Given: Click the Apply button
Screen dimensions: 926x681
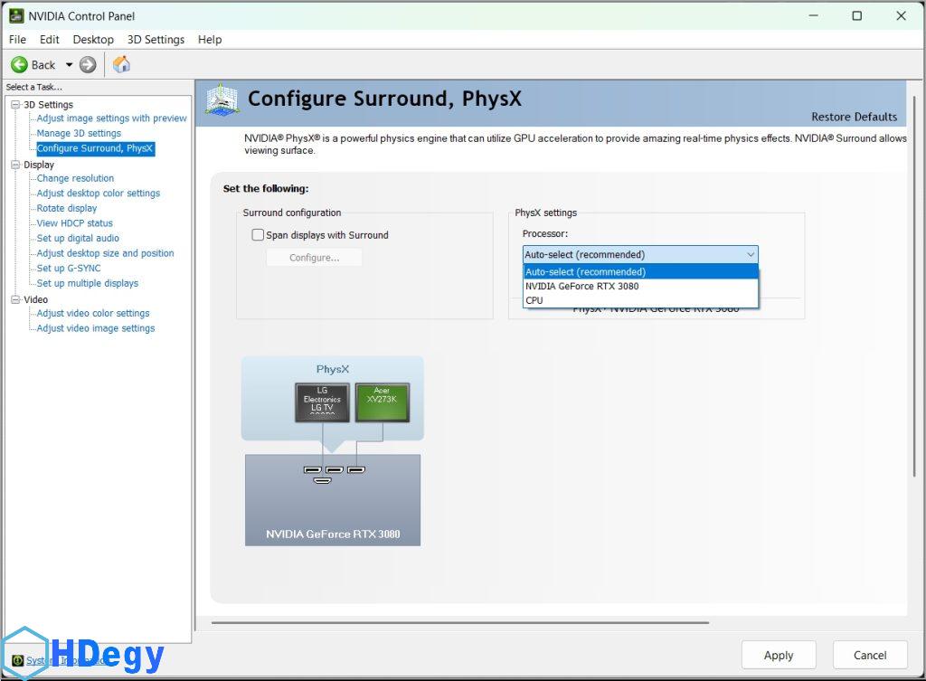Looking at the screenshot, I should (x=778, y=655).
